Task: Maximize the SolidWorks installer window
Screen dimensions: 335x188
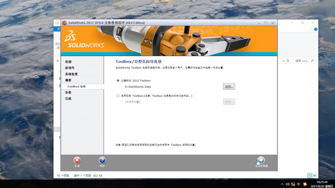Action: 266,23
